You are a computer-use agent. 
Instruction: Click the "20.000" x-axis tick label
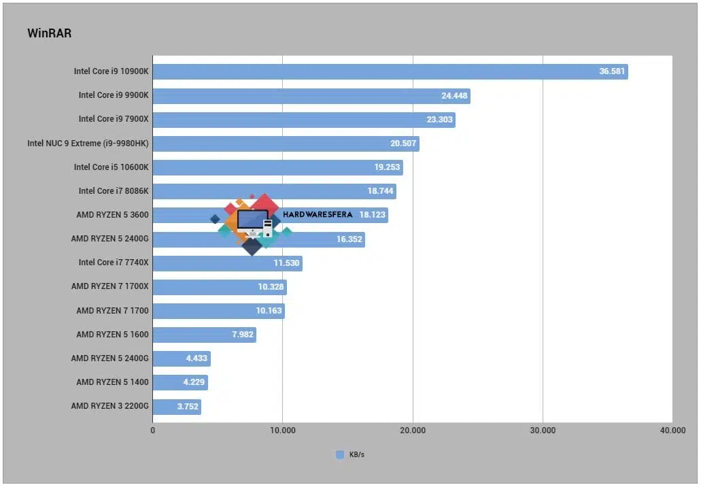coord(413,430)
